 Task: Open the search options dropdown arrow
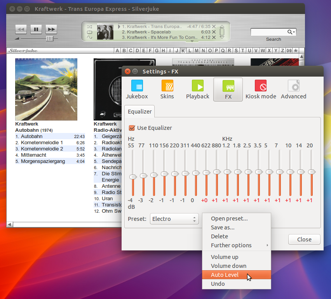click(294, 32)
